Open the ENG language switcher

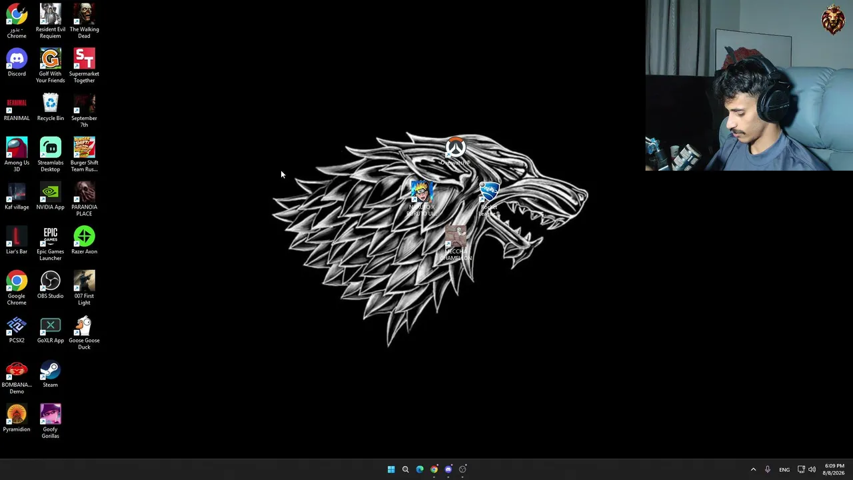coord(784,469)
